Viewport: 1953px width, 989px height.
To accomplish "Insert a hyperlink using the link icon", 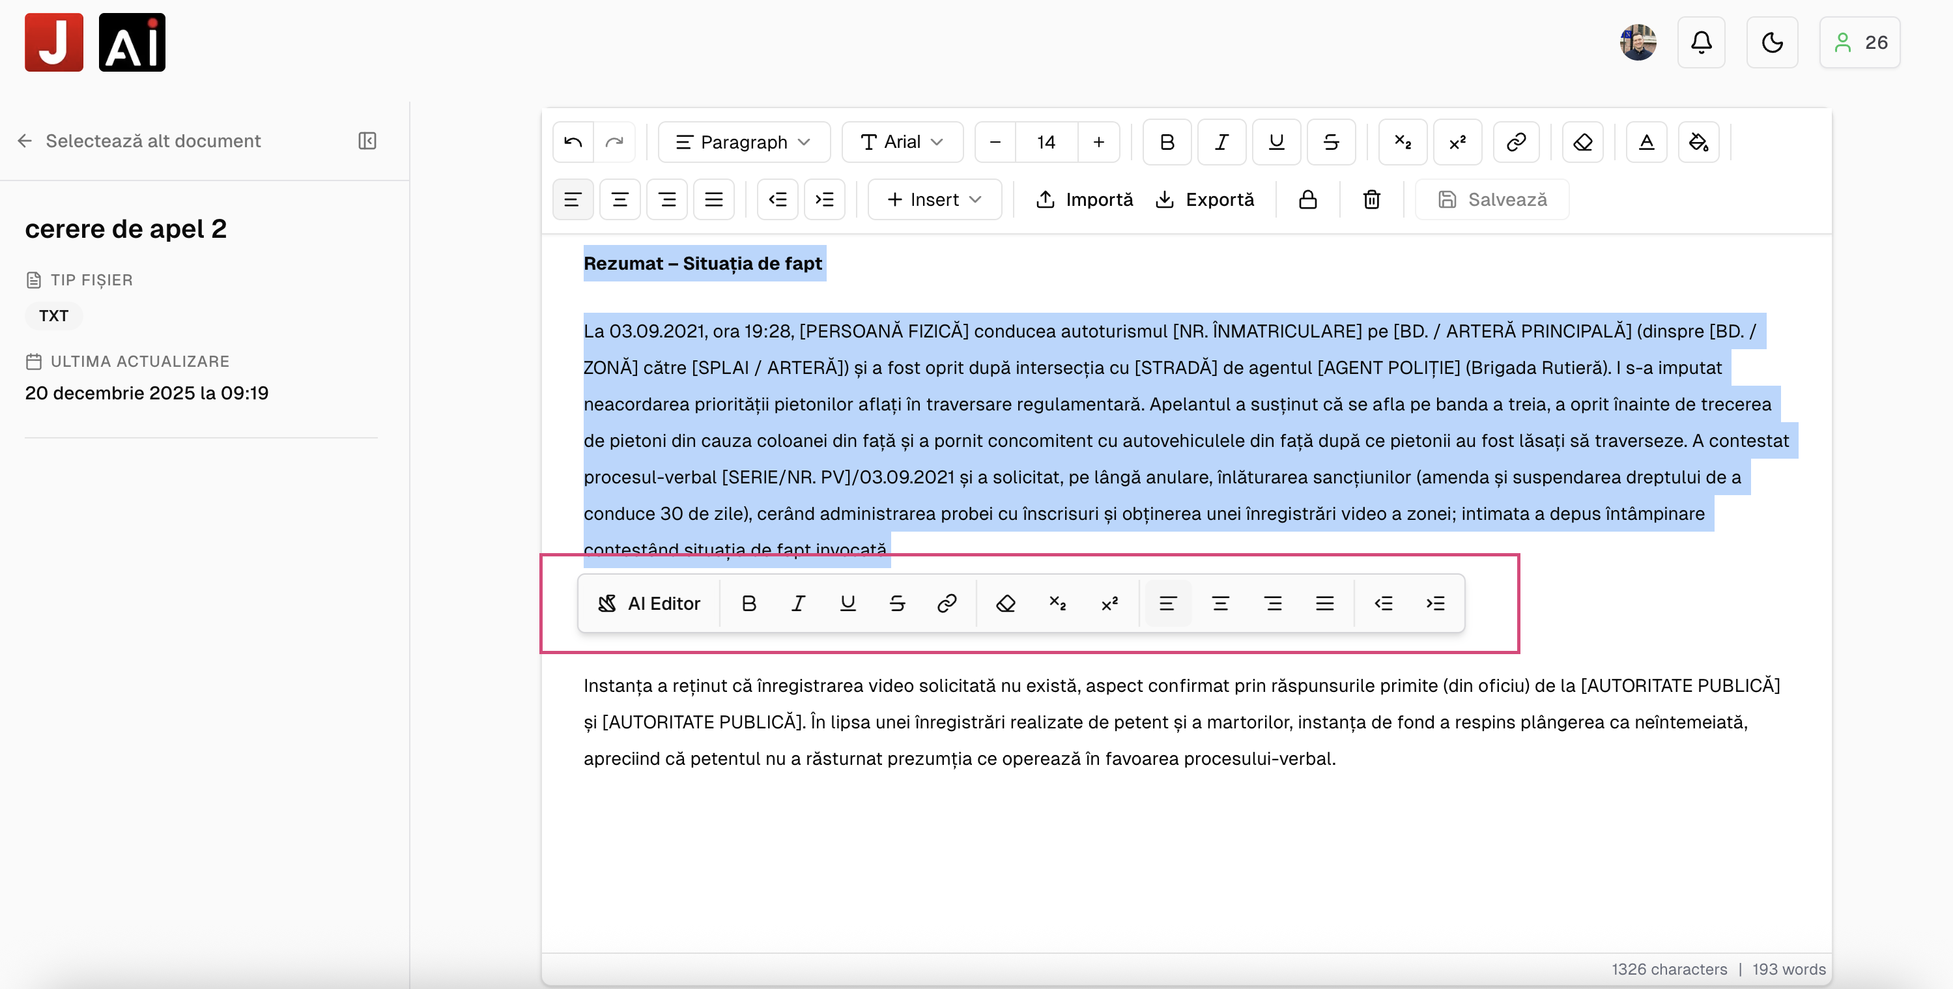I will pos(1515,142).
